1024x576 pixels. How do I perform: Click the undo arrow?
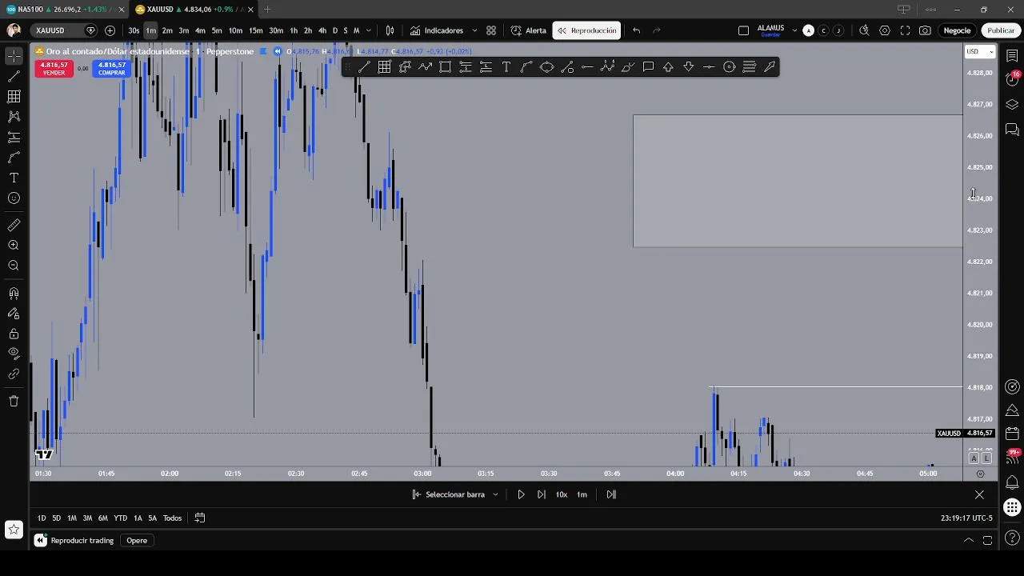coord(636,30)
